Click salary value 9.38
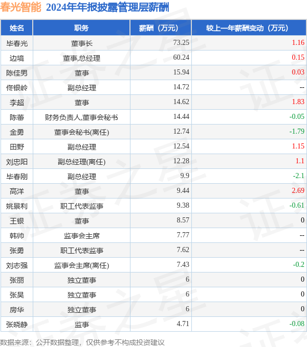 click(183, 206)
